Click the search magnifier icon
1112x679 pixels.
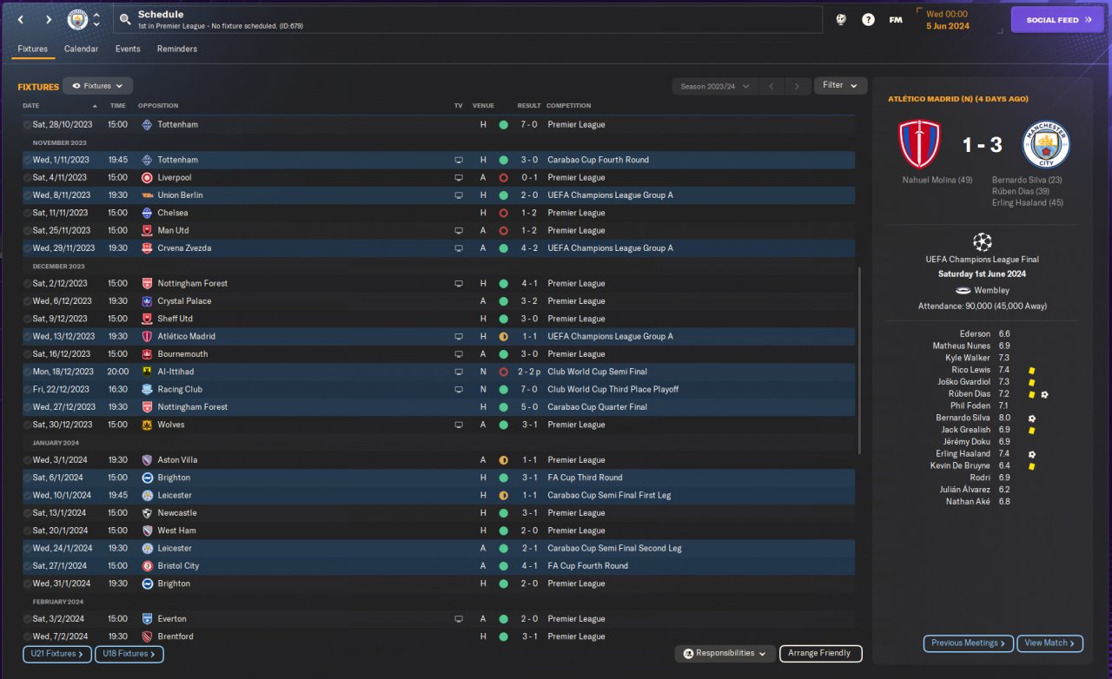click(125, 19)
